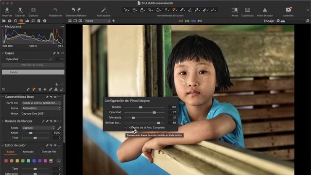311x175 pixels.
Task: Open the capture camera tool tab
Action: point(10,21)
